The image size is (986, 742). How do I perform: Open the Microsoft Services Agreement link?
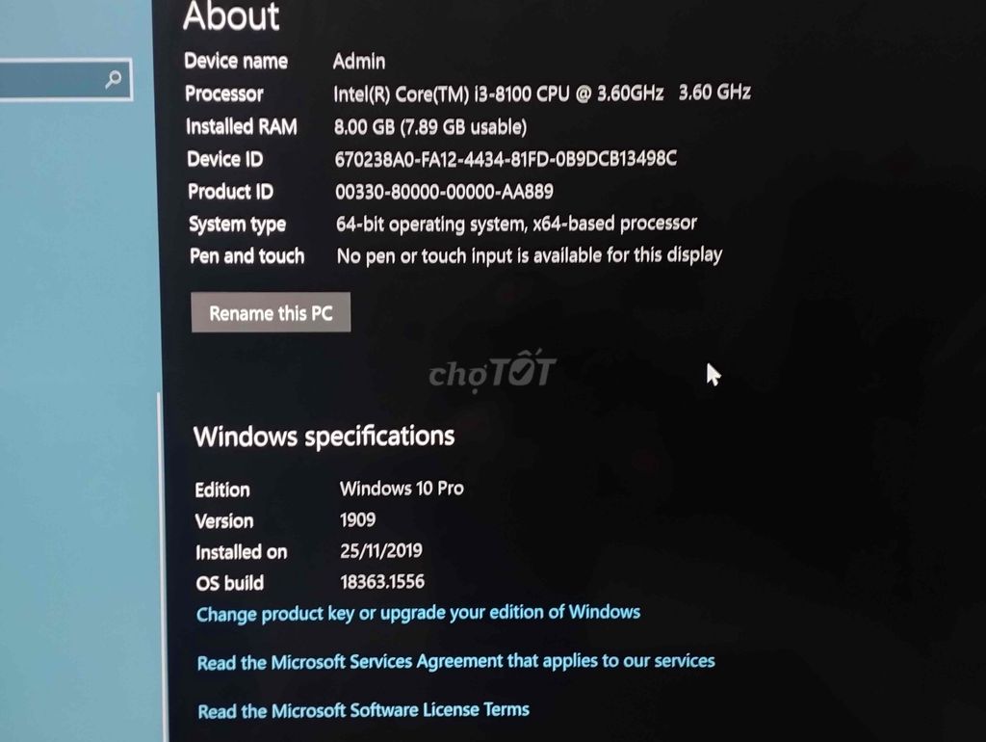click(x=455, y=661)
